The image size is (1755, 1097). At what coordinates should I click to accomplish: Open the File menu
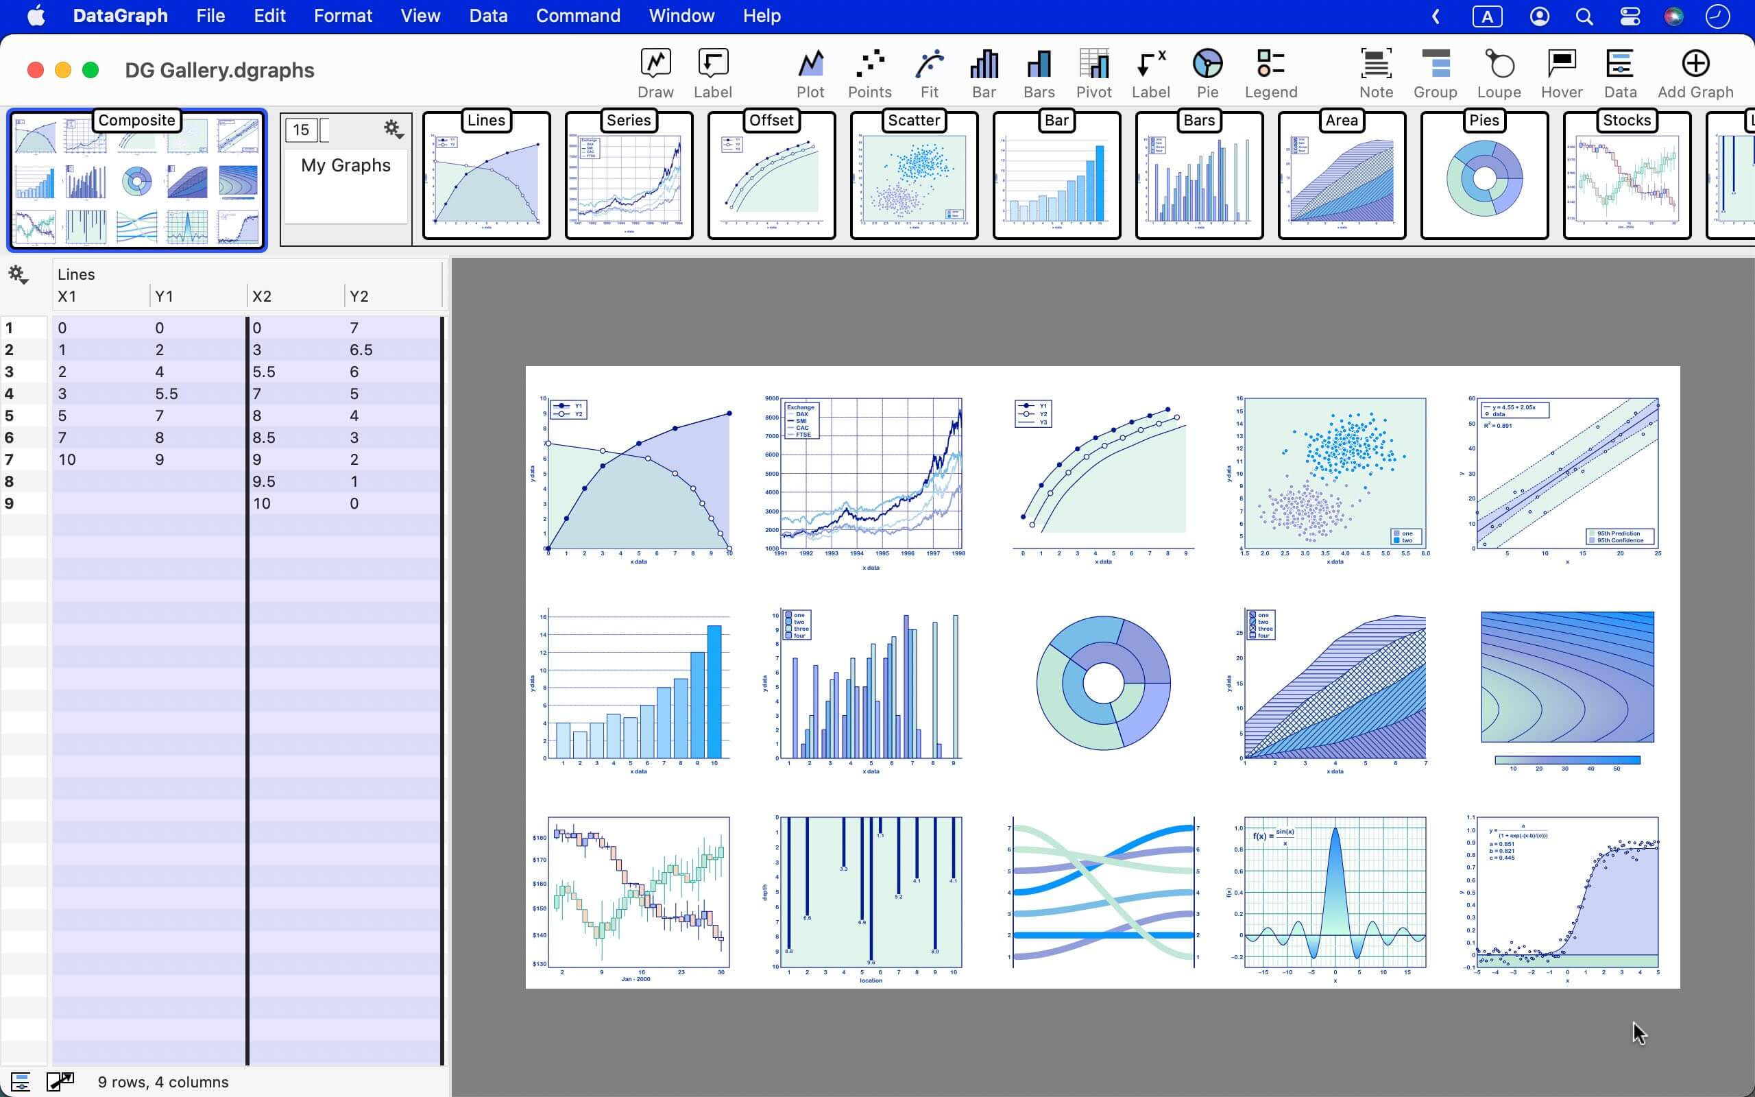[210, 15]
